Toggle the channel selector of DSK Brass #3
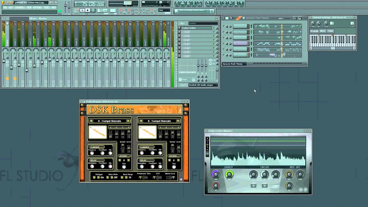This screenshot has height=207, width=368. coord(252,32)
